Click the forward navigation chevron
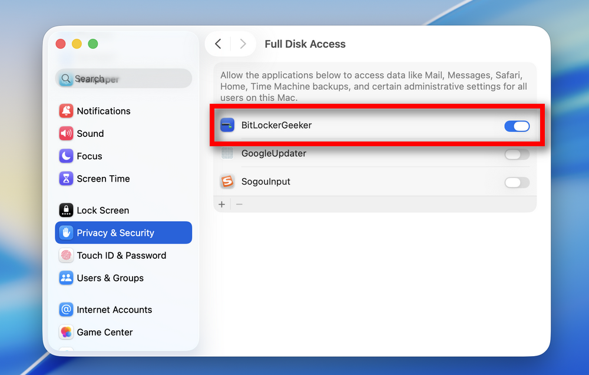 pyautogui.click(x=243, y=44)
